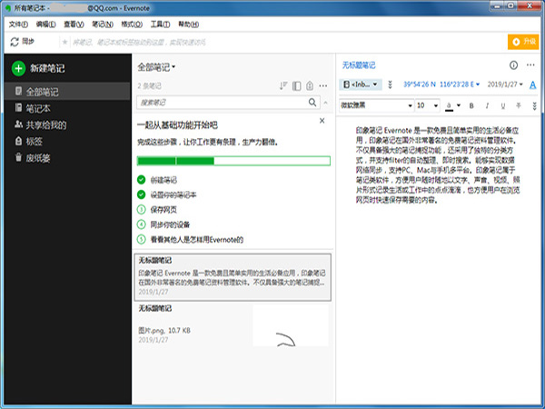Expand the 全部笔记 dropdown header
Viewport: 545px width, 409px height.
coord(156,66)
